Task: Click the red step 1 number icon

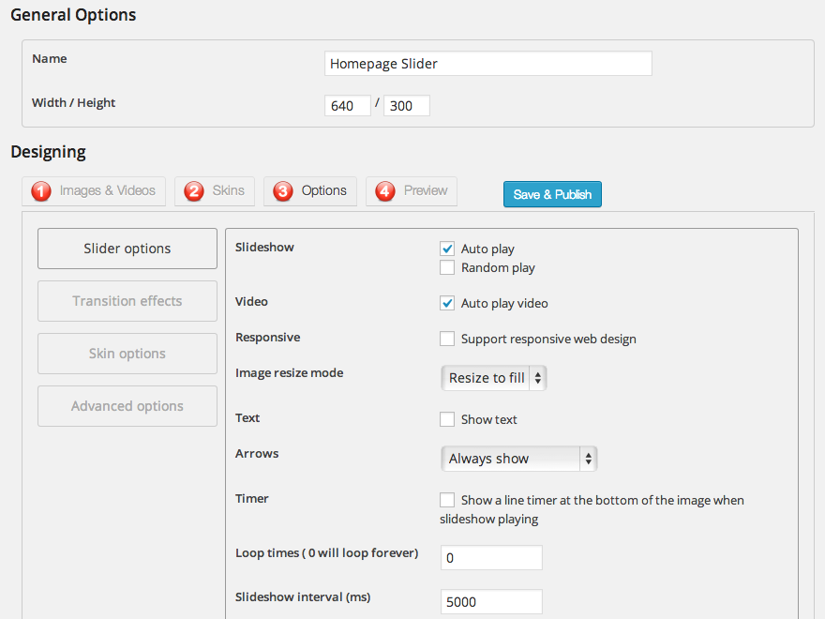Action: (x=41, y=191)
